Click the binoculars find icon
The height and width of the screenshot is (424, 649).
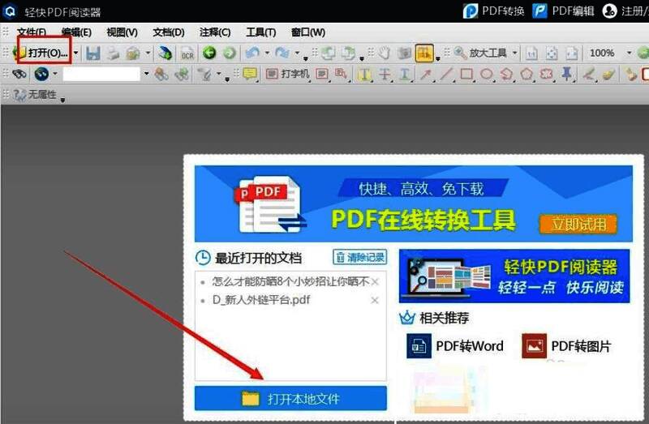coord(19,75)
